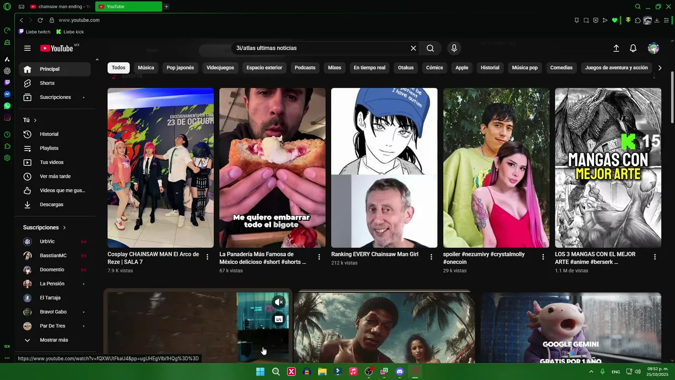Viewport: 675px width, 380px height.
Task: Open Tus videos in the sidebar
Action: tap(55, 162)
